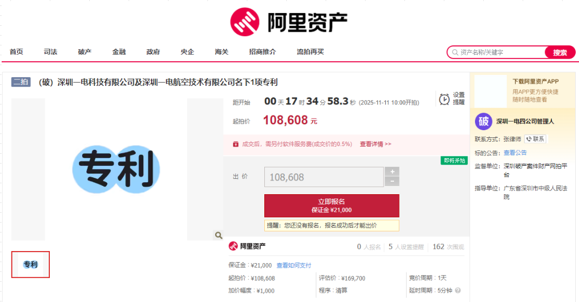579x302 pixels.
Task: Click the magnifier zoom icon on image
Action: 218,235
